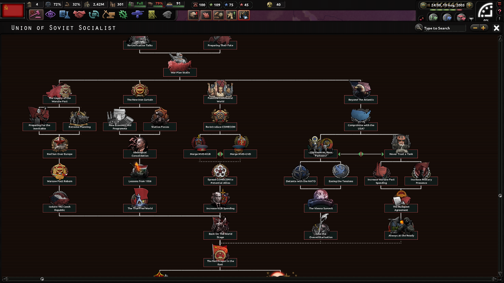
Task: Click the horizontal scrollbar right arrow
Action: (x=495, y=279)
